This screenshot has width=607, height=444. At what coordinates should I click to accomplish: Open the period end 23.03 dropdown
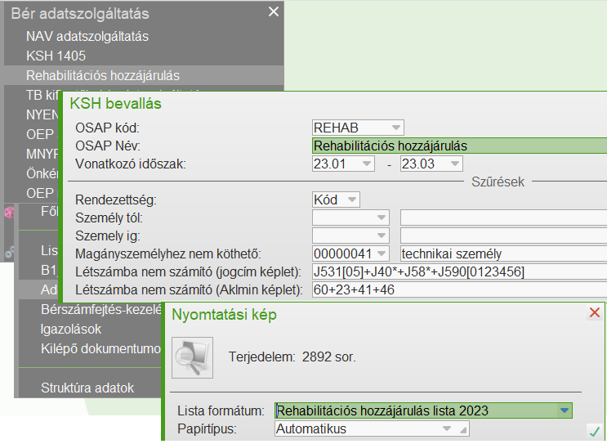455,164
